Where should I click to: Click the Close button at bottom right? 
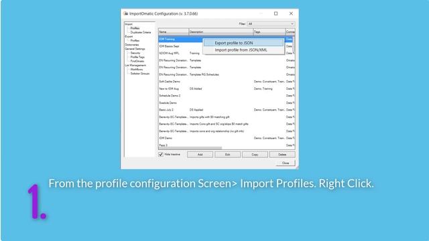point(286,163)
